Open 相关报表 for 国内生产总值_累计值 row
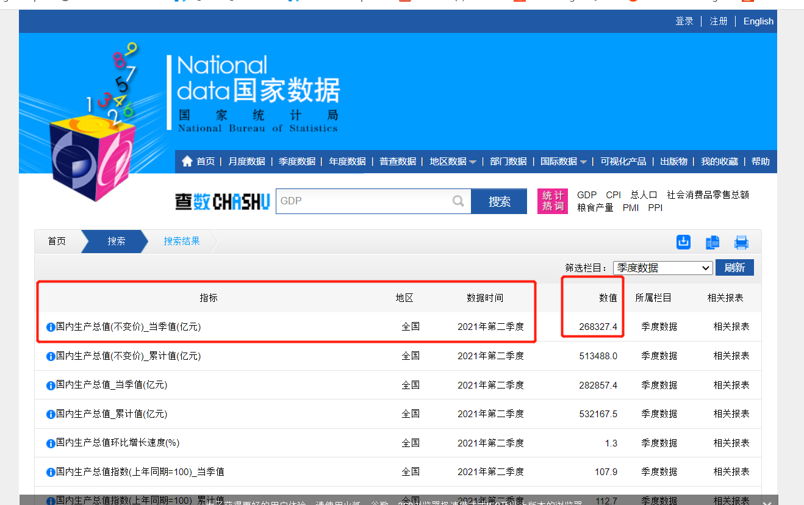The width and height of the screenshot is (804, 505). tap(731, 414)
